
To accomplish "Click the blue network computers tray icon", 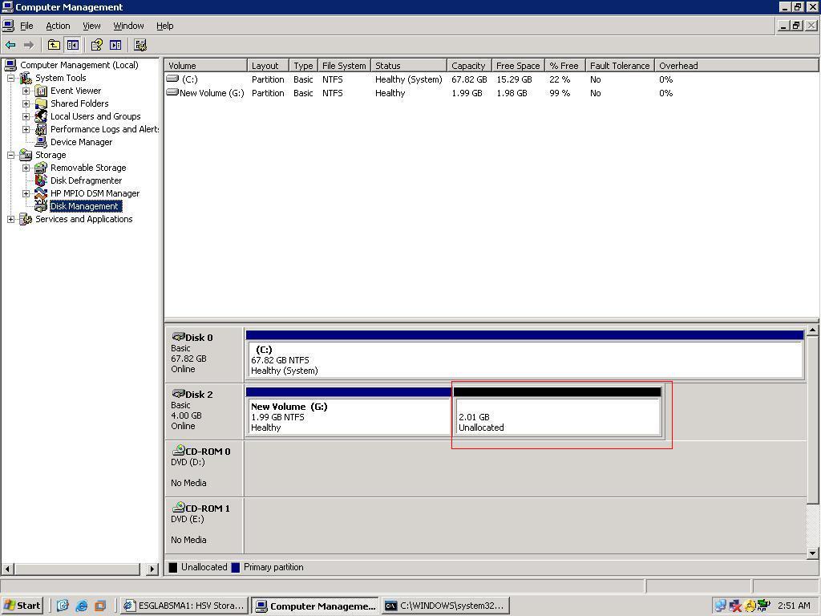I will [721, 606].
